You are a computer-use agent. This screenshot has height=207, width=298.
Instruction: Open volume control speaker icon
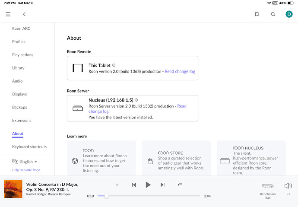coord(288,186)
